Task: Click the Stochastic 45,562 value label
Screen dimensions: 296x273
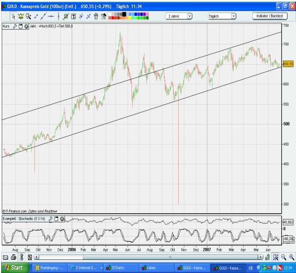Action: [288, 222]
